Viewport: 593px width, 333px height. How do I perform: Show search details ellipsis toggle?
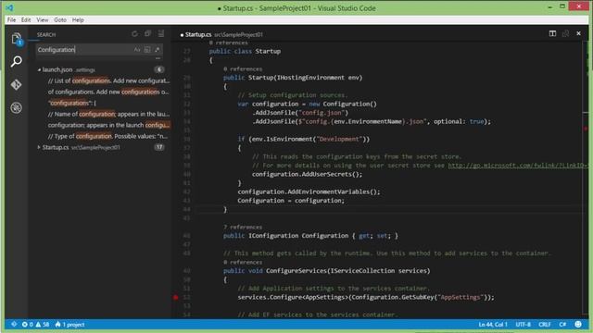pyautogui.click(x=158, y=58)
